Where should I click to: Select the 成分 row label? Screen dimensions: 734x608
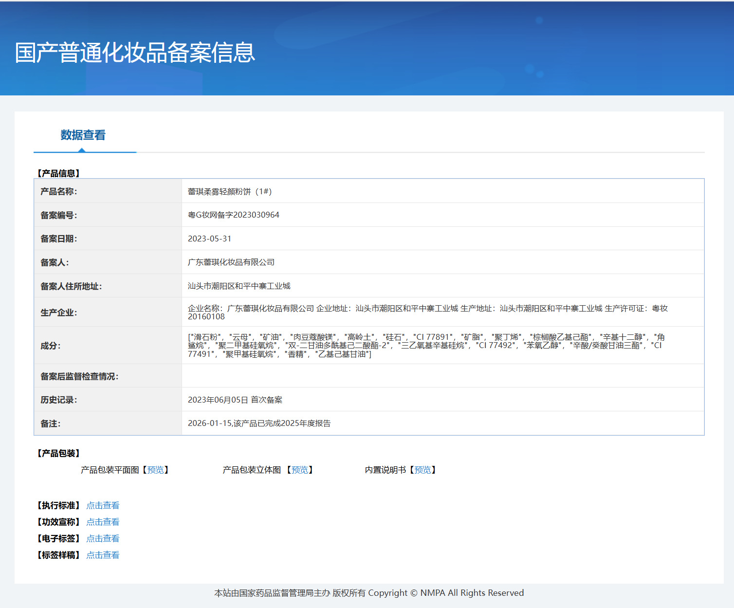[x=51, y=346]
